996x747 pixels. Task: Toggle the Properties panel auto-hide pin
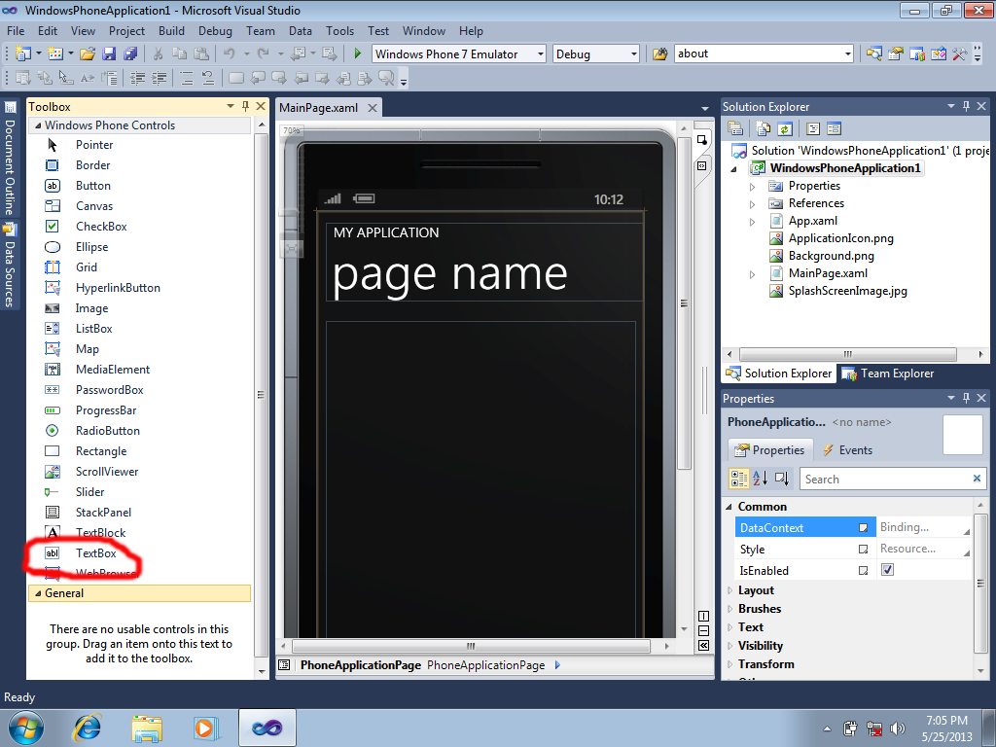(x=966, y=398)
